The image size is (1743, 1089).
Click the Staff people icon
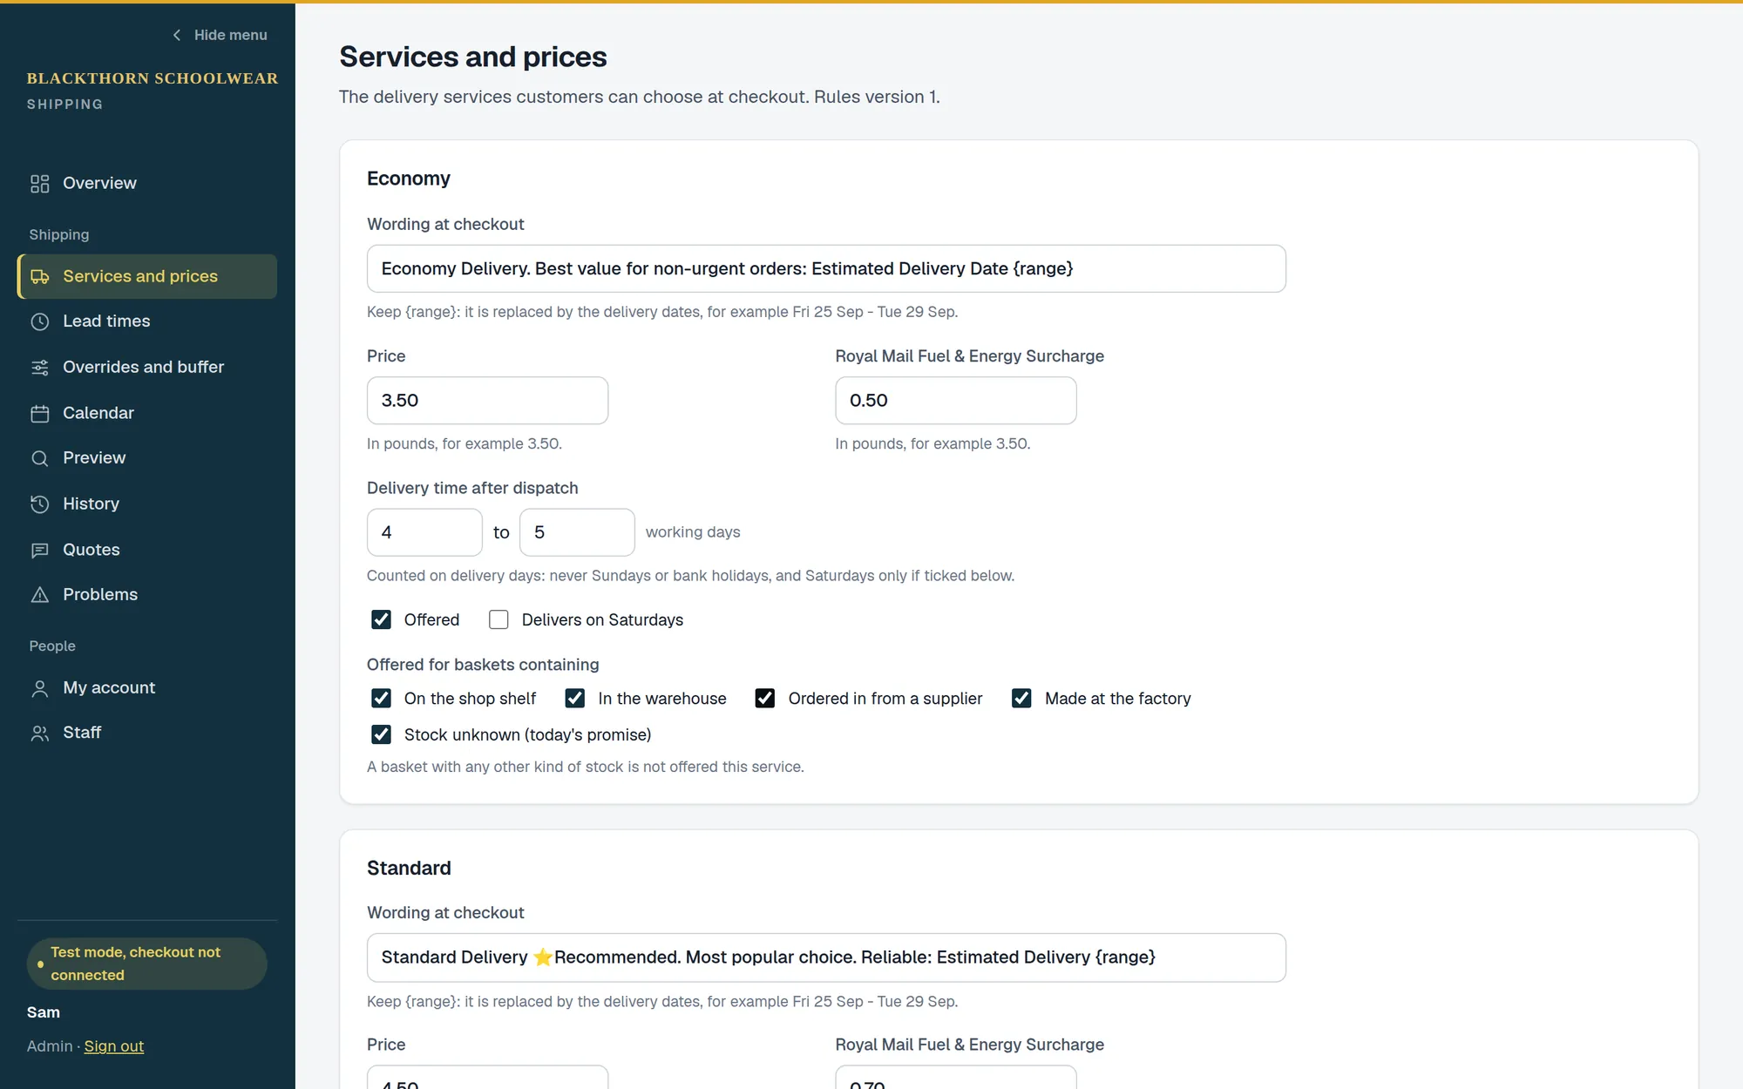coord(40,734)
